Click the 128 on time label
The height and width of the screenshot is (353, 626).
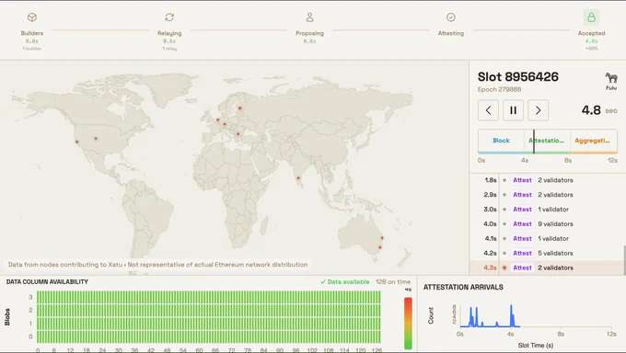click(393, 282)
